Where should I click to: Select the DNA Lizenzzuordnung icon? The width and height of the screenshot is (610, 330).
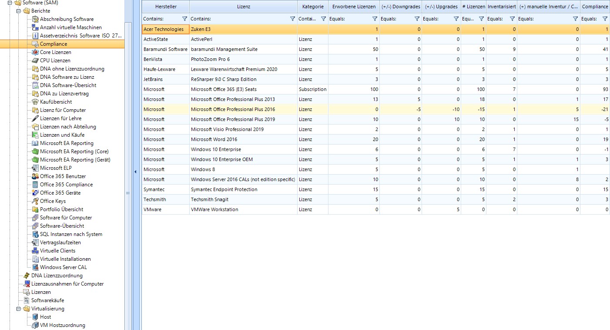click(x=27, y=276)
